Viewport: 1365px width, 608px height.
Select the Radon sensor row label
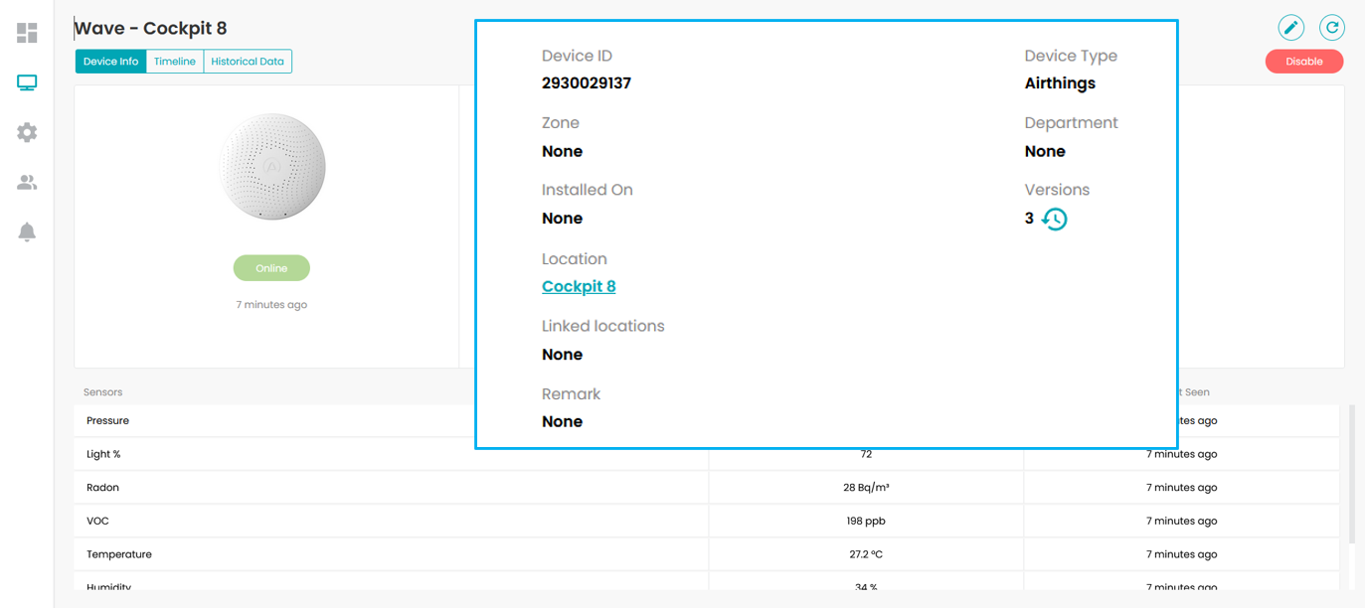(102, 488)
